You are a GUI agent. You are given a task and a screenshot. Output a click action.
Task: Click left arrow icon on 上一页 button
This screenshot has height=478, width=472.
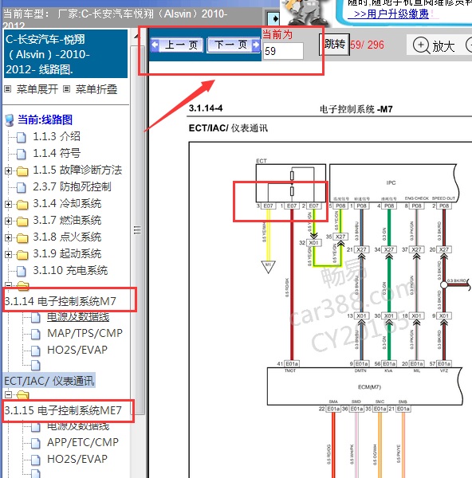point(155,45)
